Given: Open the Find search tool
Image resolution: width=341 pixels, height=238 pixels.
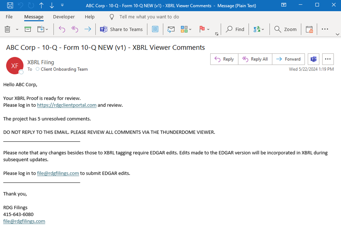Looking at the screenshot, I should click(235, 30).
